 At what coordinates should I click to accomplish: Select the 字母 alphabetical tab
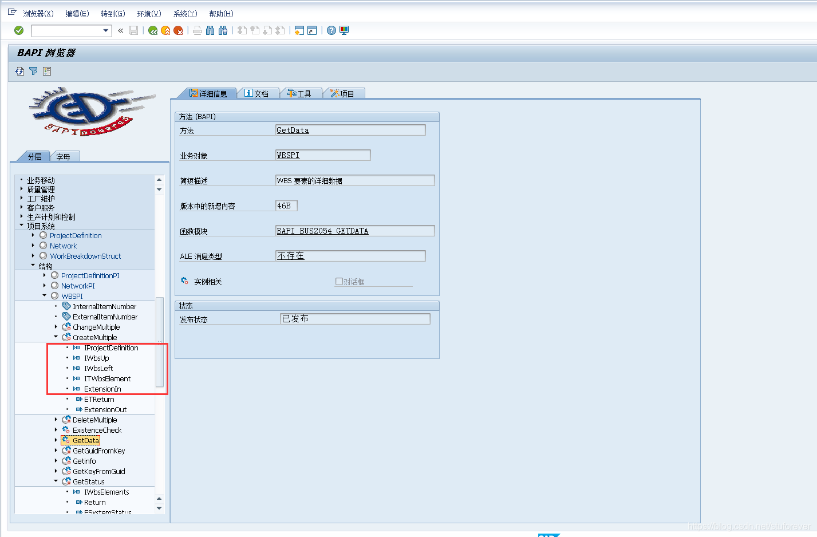(64, 156)
